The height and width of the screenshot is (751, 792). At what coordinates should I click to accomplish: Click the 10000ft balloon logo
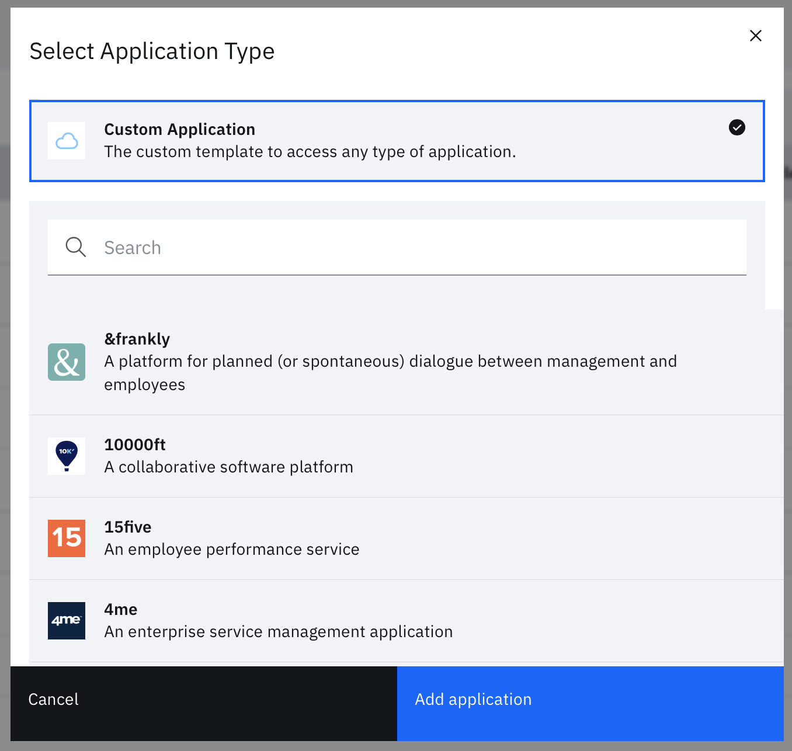click(67, 456)
